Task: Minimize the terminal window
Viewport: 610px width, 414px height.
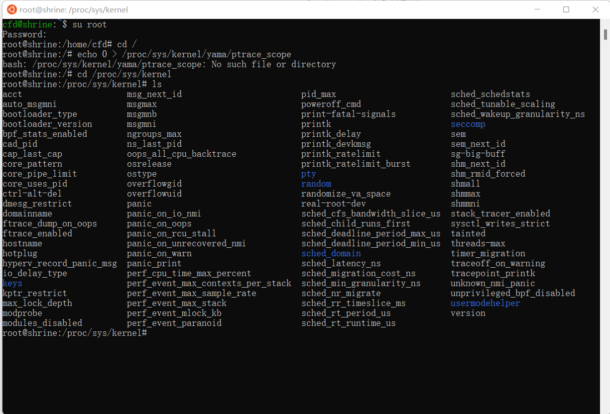Action: 537,9
